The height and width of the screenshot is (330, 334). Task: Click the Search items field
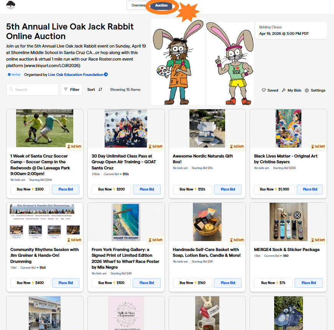pyautogui.click(x=32, y=89)
